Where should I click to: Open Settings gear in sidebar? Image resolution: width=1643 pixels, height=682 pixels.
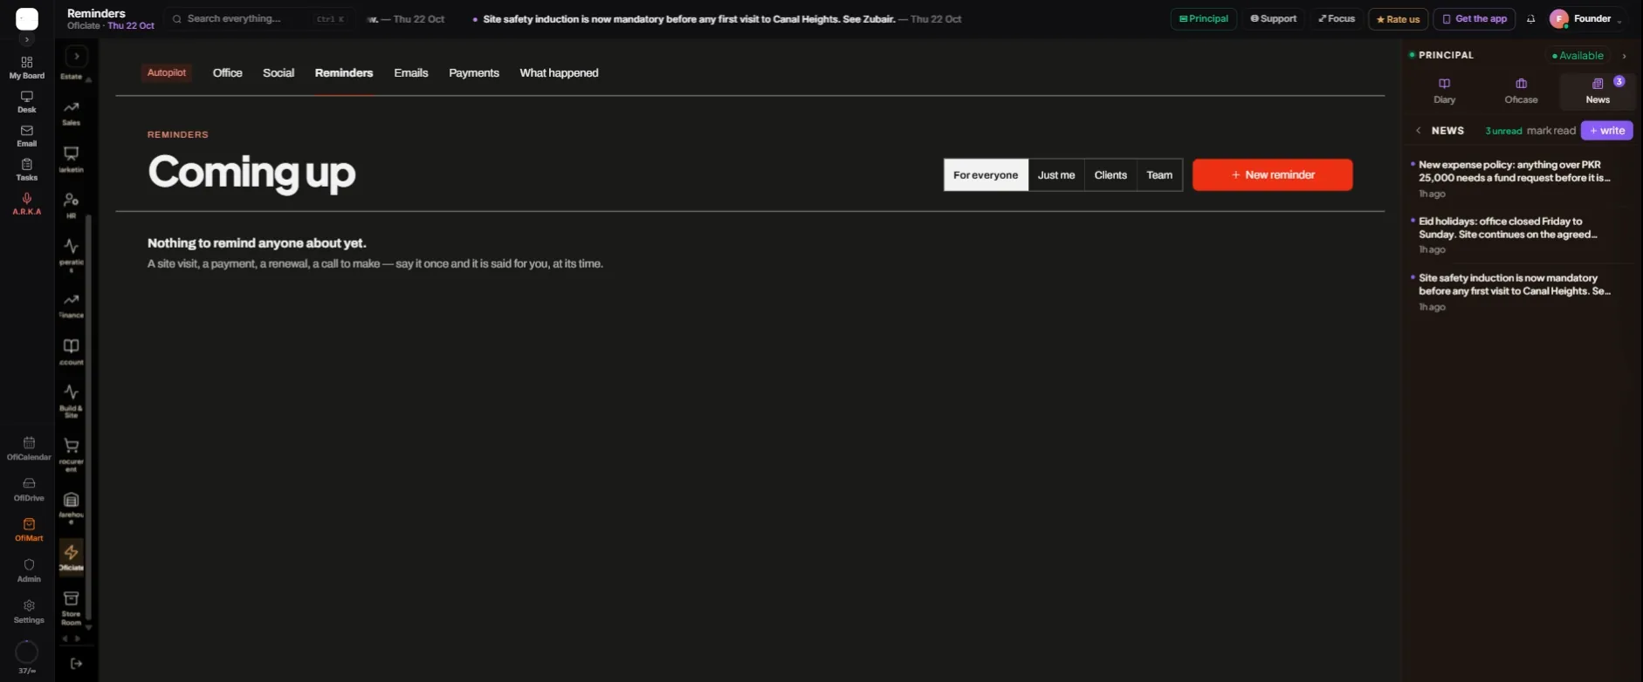(29, 612)
